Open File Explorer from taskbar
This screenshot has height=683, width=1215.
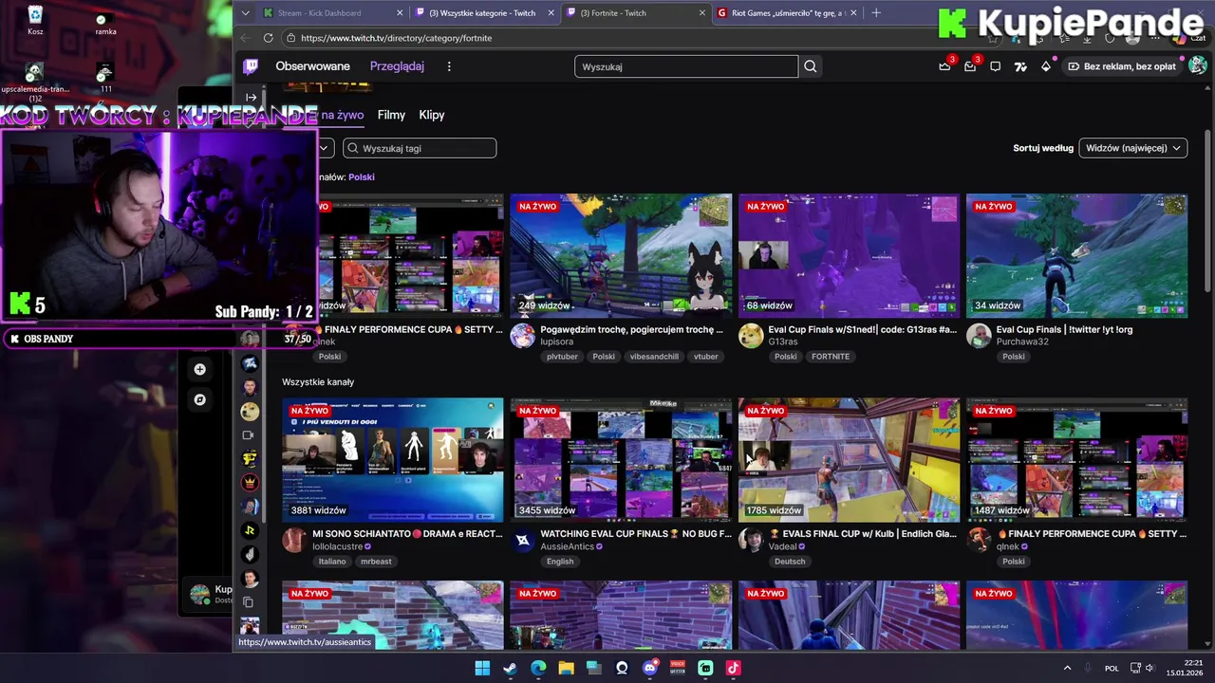(566, 668)
